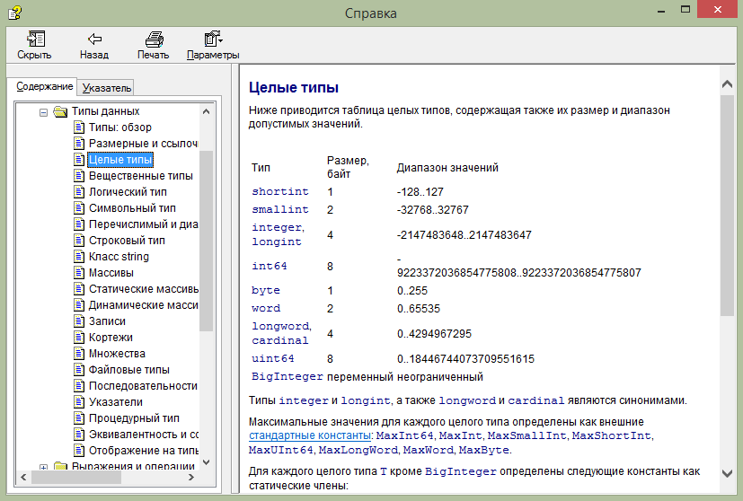Viewport: 743px width, 501px height.
Task: Minimize the Справка window
Action: point(661,11)
